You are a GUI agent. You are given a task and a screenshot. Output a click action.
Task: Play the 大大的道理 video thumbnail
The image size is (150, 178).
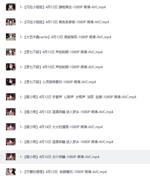tap(11, 127)
